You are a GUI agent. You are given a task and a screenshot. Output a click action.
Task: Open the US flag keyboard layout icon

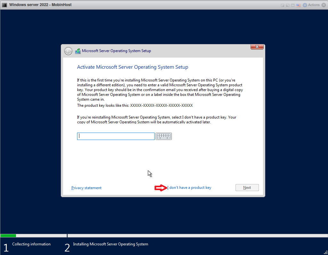pos(298,5)
